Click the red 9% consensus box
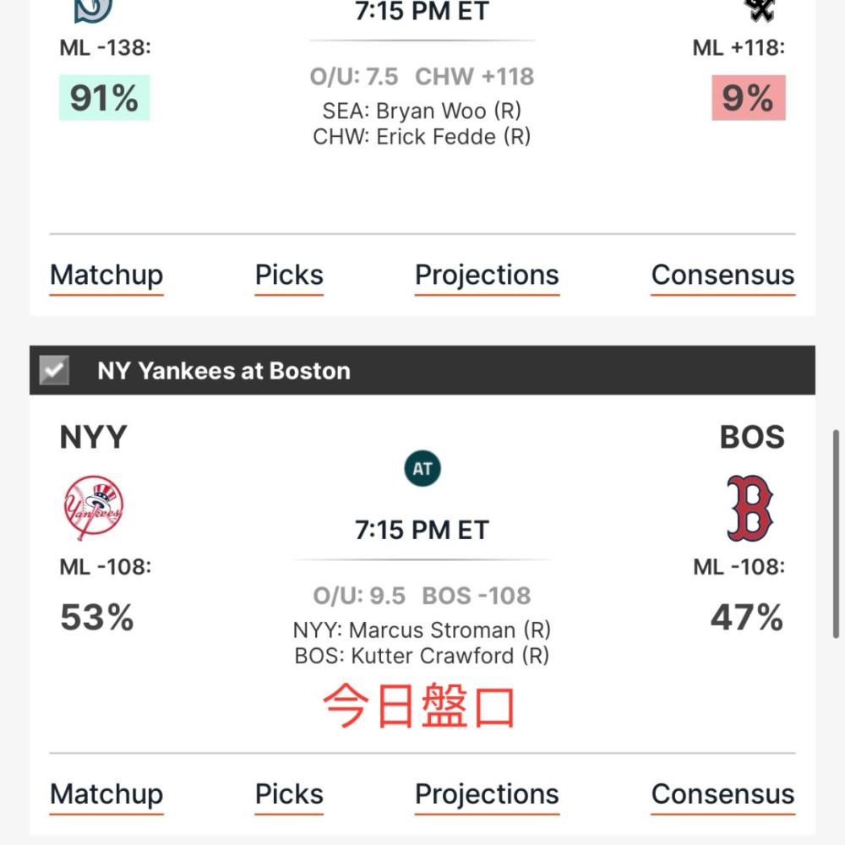Image resolution: width=845 pixels, height=845 pixels. 748,97
